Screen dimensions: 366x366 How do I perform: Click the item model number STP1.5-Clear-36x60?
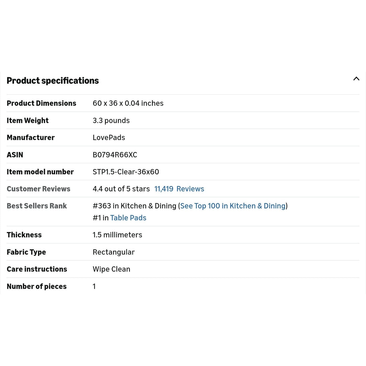pyautogui.click(x=126, y=172)
